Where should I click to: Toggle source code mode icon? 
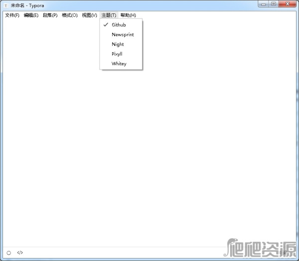pos(20,253)
